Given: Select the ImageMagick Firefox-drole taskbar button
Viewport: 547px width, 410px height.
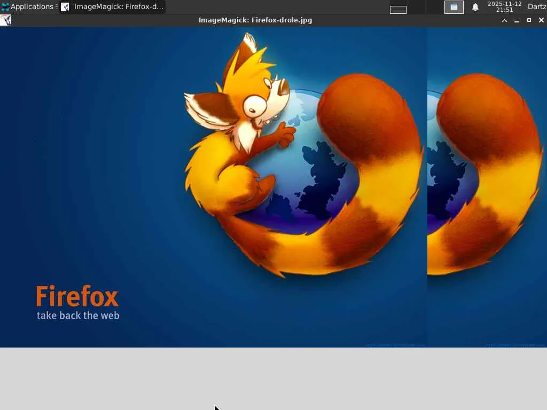Looking at the screenshot, I should (112, 6).
